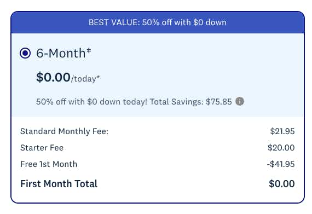Click the 50% off savings description
Image resolution: width=312 pixels, height=214 pixels.
(x=134, y=102)
